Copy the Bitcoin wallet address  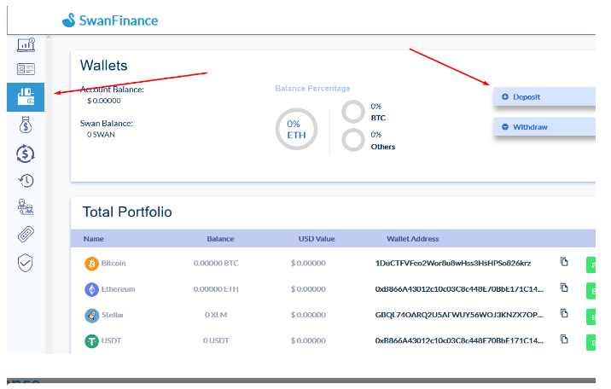564,262
